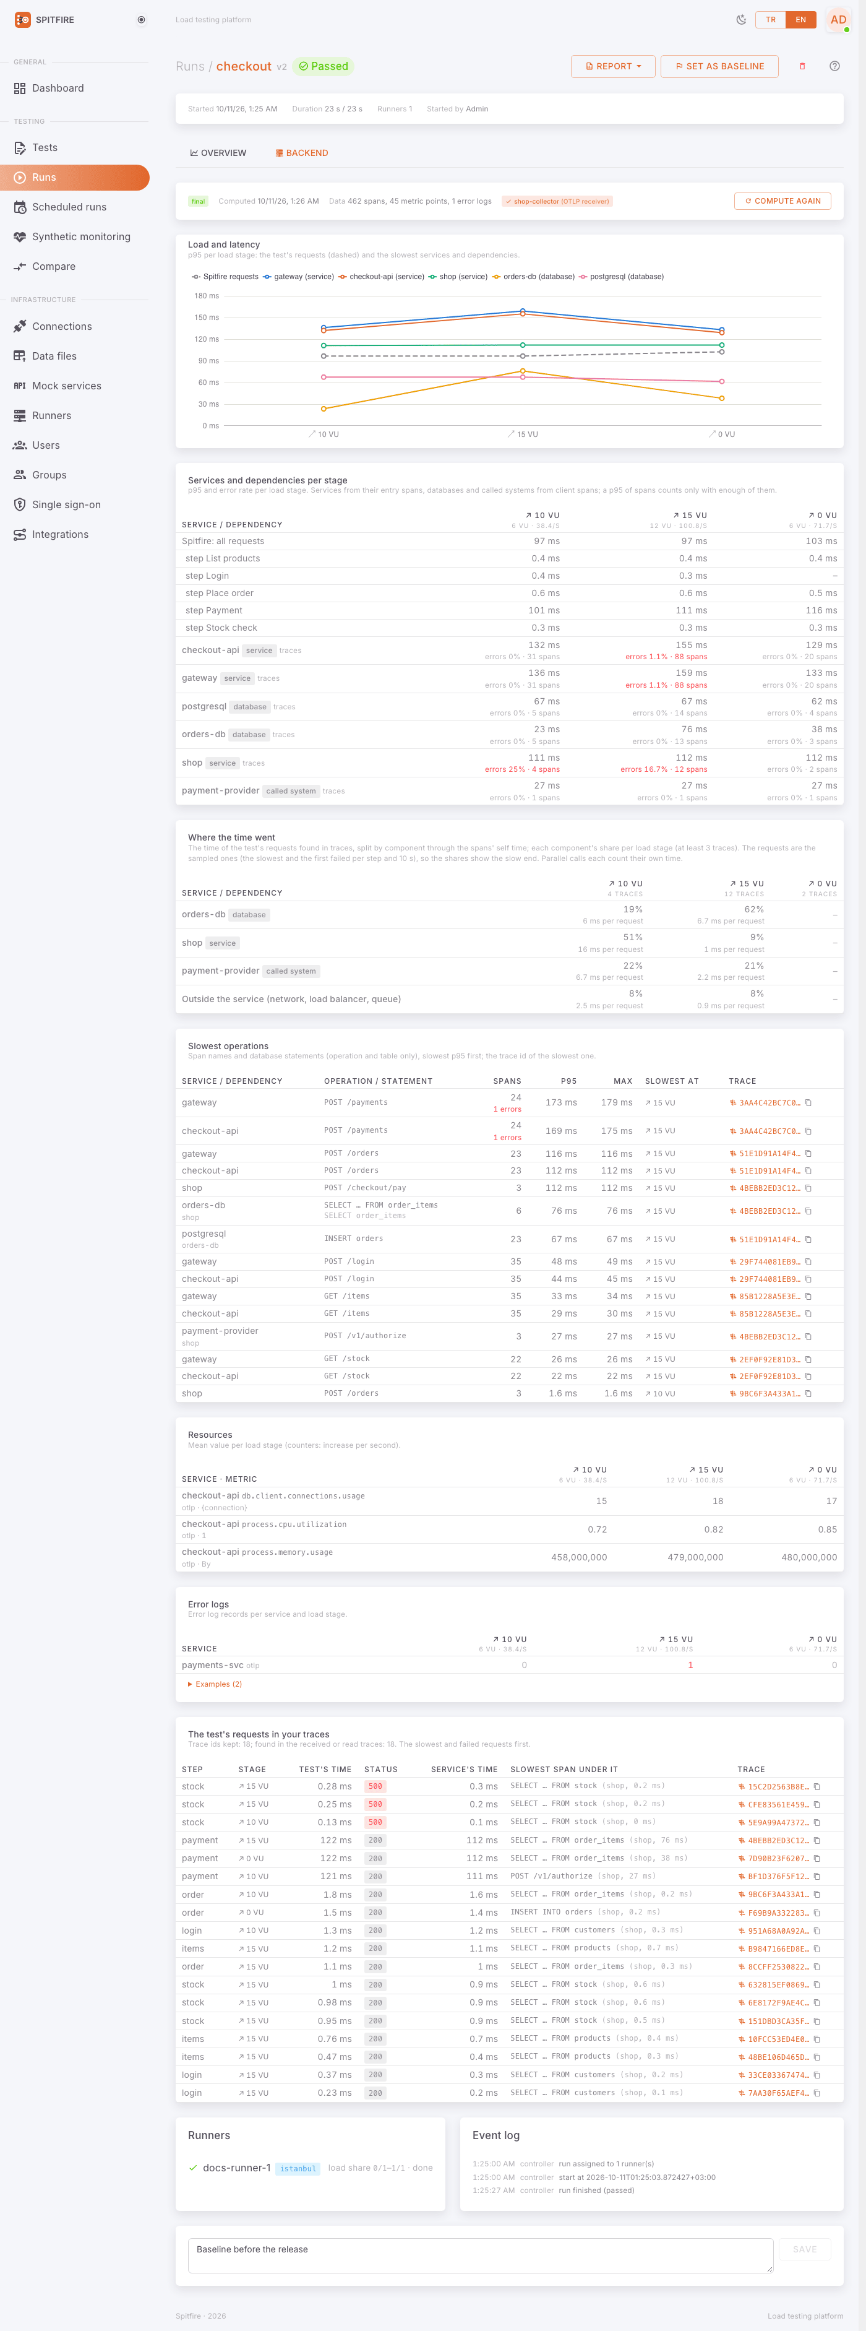Screen dimensions: 866x2331
Task: Click the AD user avatar
Action: pos(838,20)
